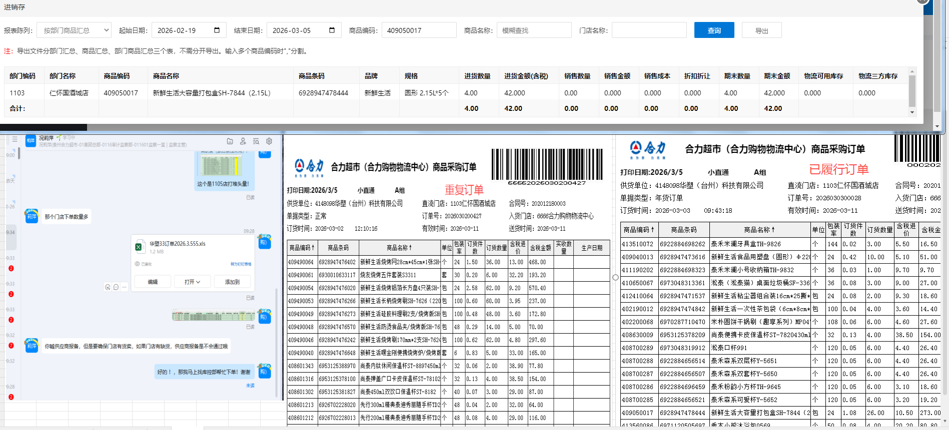Image resolution: width=949 pixels, height=430 pixels.
Task: Click the 编辑 button on file card
Action: pyautogui.click(x=153, y=282)
